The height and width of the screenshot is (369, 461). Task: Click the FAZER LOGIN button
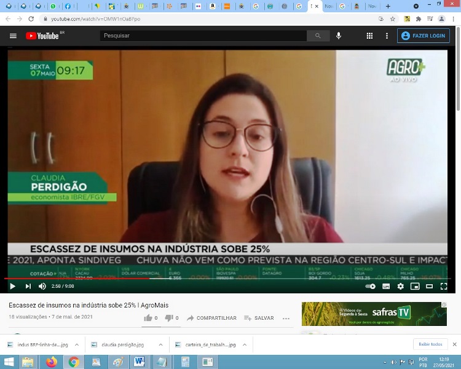[x=423, y=36]
